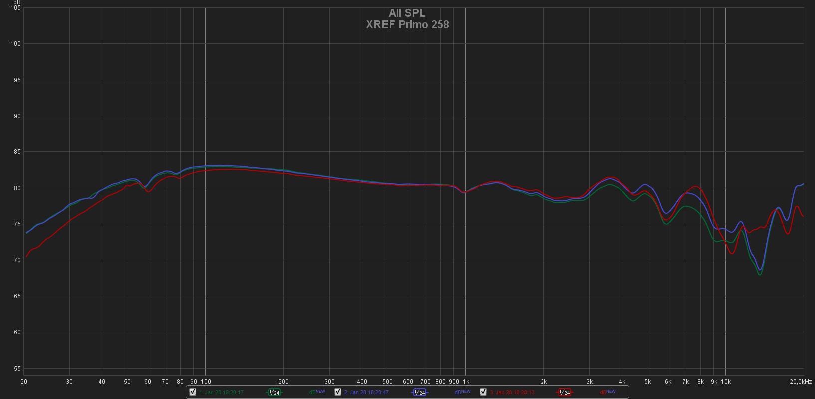Click the dB unit label above vertical axis
815x399 pixels.
[x=17, y=2]
